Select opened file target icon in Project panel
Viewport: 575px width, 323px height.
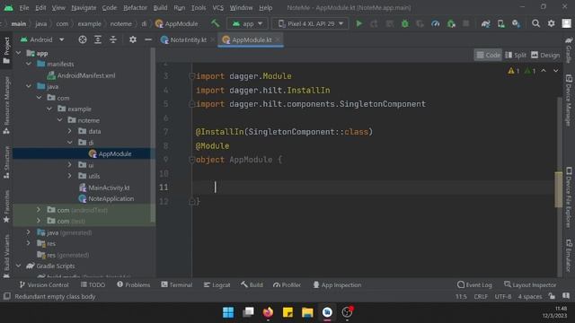pyautogui.click(x=83, y=39)
